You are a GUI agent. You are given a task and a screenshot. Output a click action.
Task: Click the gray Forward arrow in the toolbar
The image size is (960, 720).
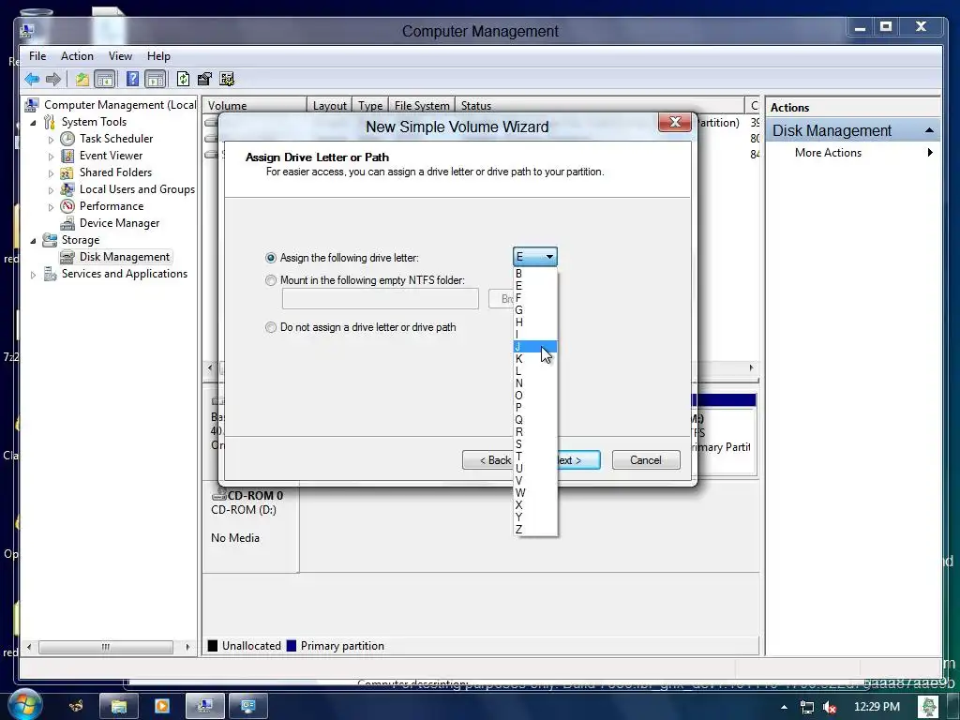pyautogui.click(x=53, y=79)
